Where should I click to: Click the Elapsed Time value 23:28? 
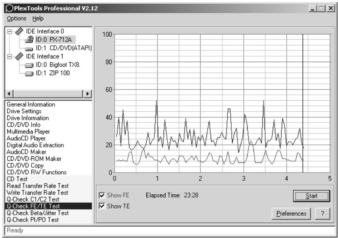[191, 195]
